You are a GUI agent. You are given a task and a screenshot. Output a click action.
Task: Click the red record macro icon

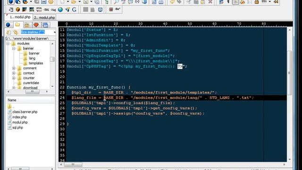point(111,9)
